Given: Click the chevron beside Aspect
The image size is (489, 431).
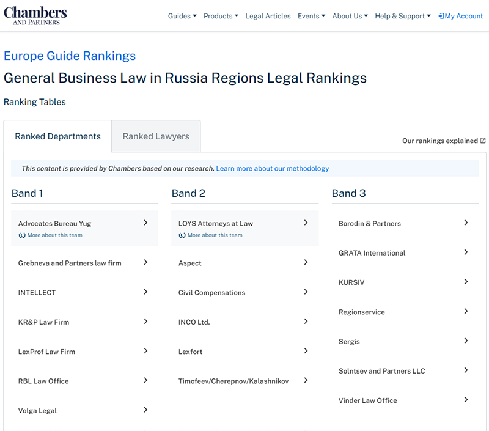Looking at the screenshot, I should pyautogui.click(x=306, y=262).
